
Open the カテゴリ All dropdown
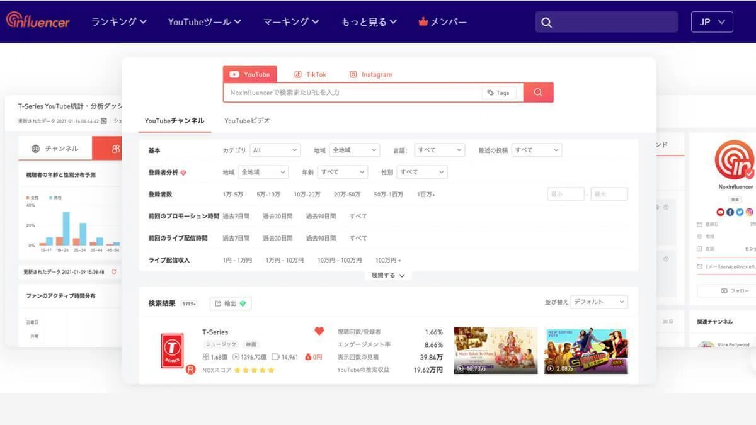pyautogui.click(x=275, y=150)
